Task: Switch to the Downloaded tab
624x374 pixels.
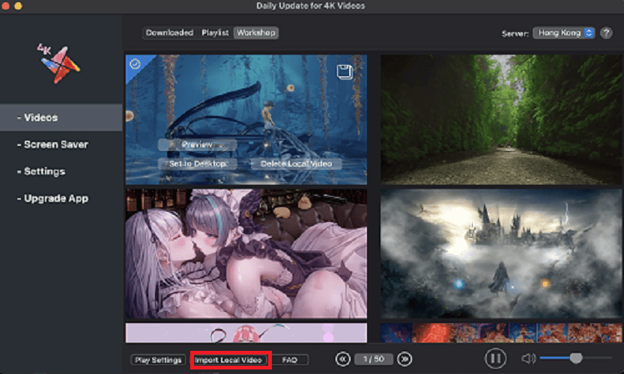Action: (x=169, y=33)
